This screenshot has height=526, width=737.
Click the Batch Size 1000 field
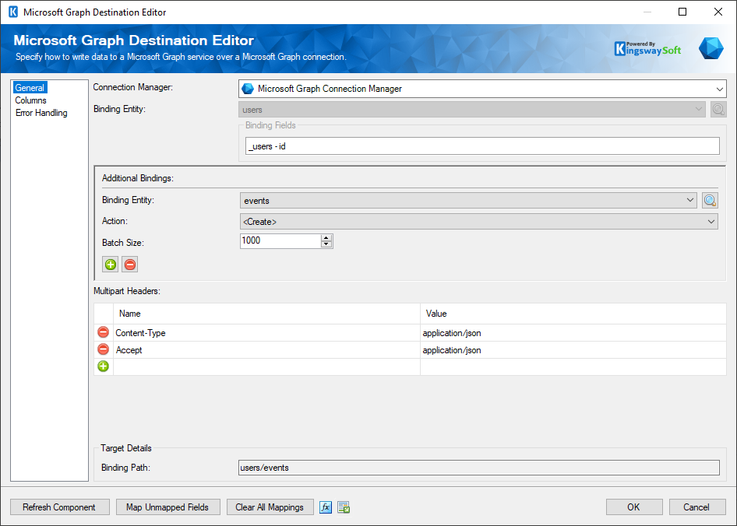(280, 241)
